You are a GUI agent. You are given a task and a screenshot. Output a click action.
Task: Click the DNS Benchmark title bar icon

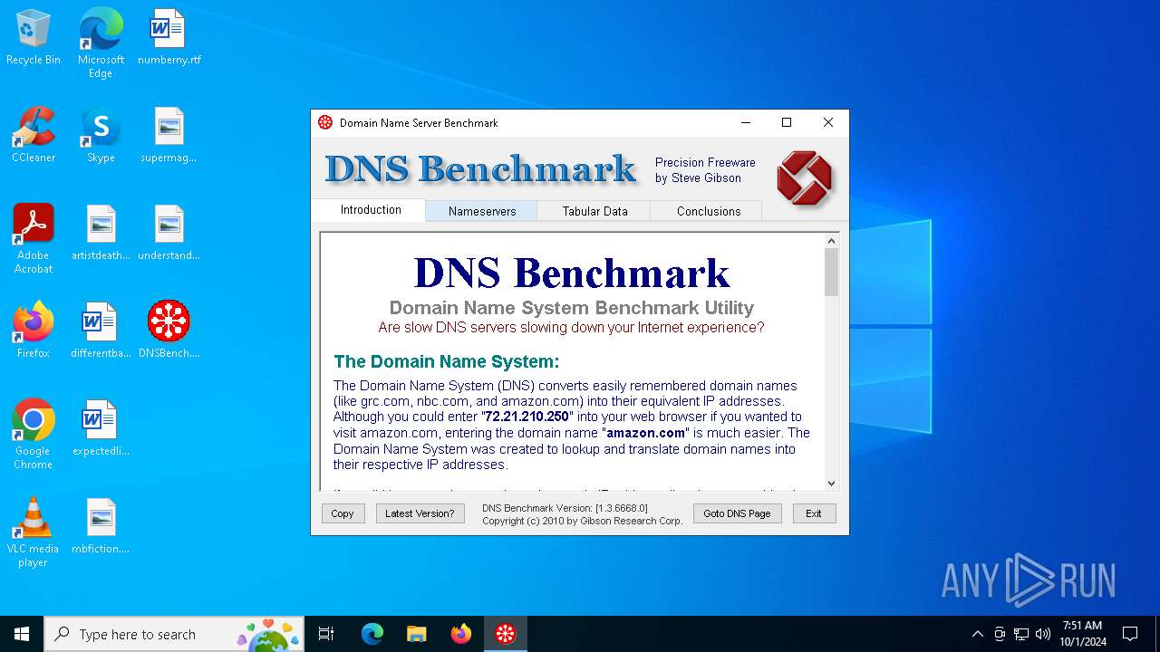(x=325, y=122)
